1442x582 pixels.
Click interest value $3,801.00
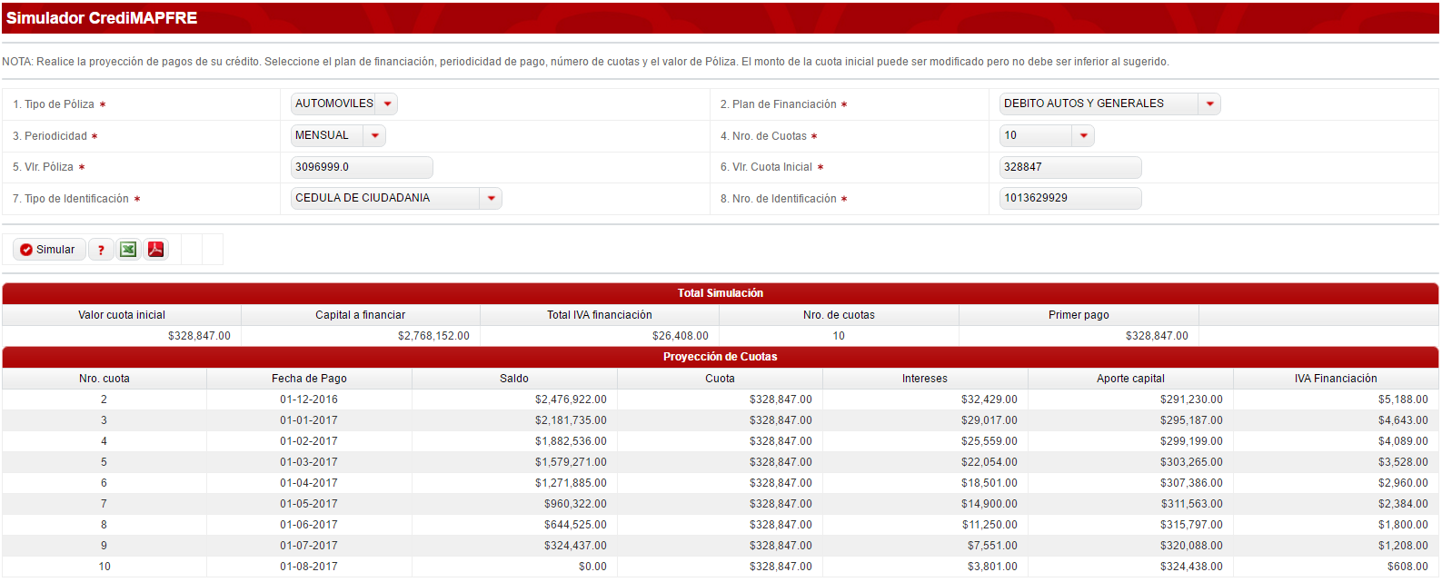pyautogui.click(x=992, y=567)
